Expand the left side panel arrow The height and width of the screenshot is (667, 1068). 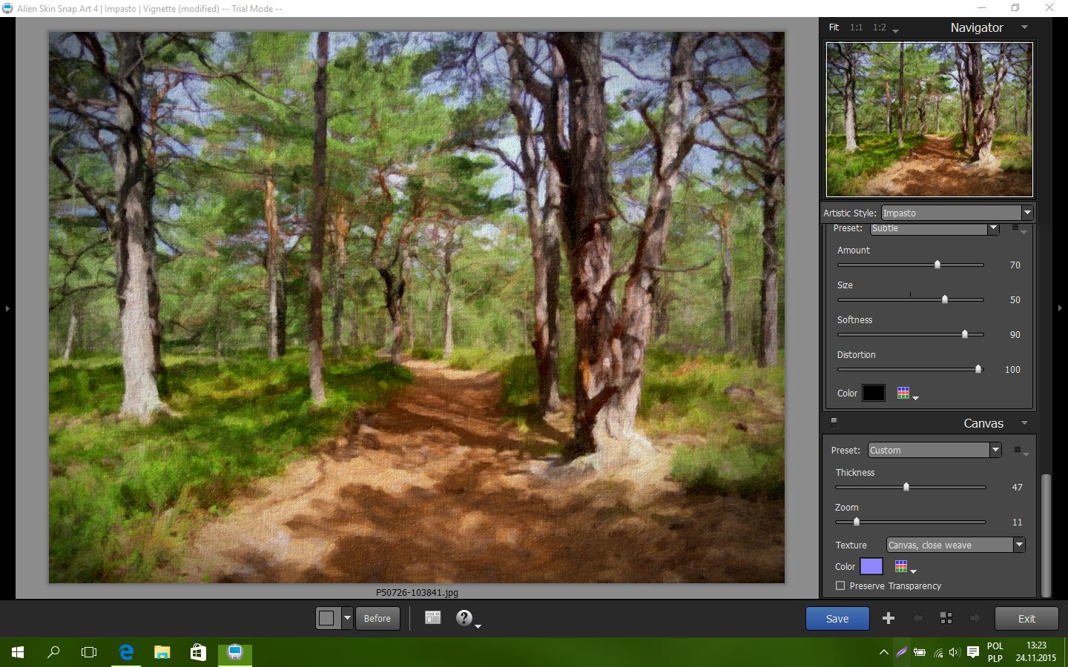click(7, 308)
